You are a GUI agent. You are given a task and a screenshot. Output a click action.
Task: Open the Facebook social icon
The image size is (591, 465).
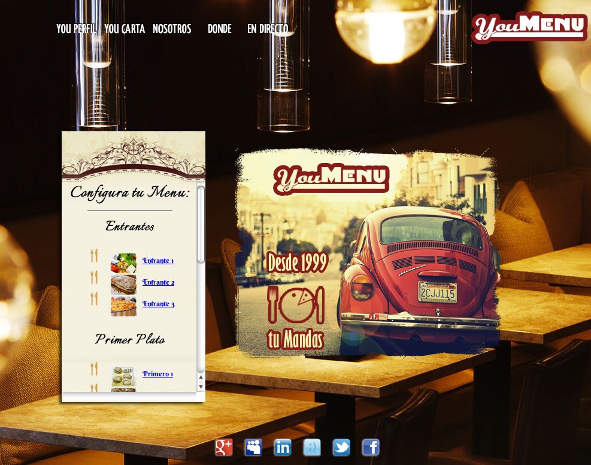coord(371,447)
